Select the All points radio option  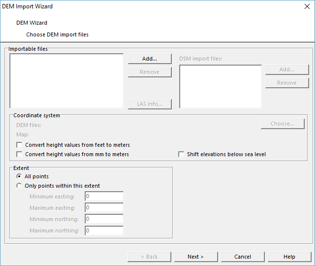[19, 176]
